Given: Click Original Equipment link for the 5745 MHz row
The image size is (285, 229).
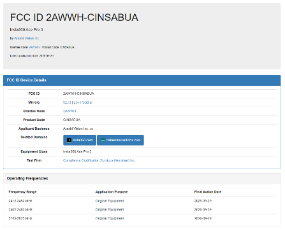Looking at the screenshot, I should pyautogui.click(x=110, y=218).
